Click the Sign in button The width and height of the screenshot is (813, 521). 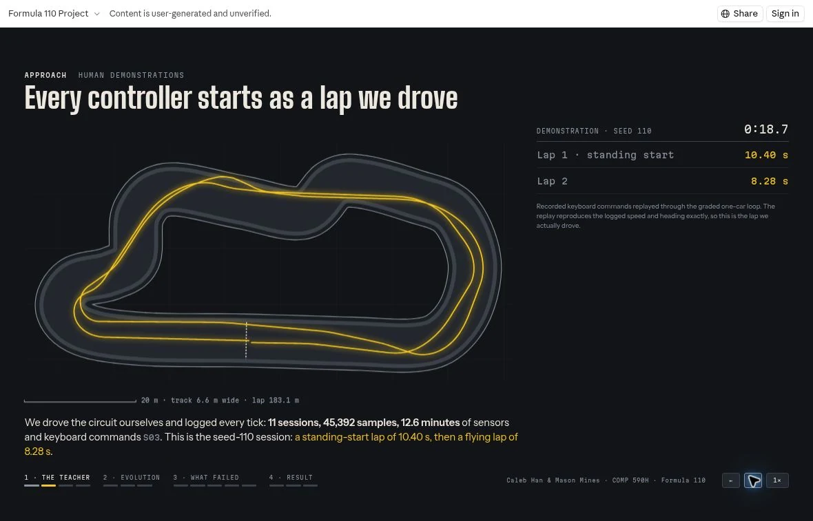point(785,14)
